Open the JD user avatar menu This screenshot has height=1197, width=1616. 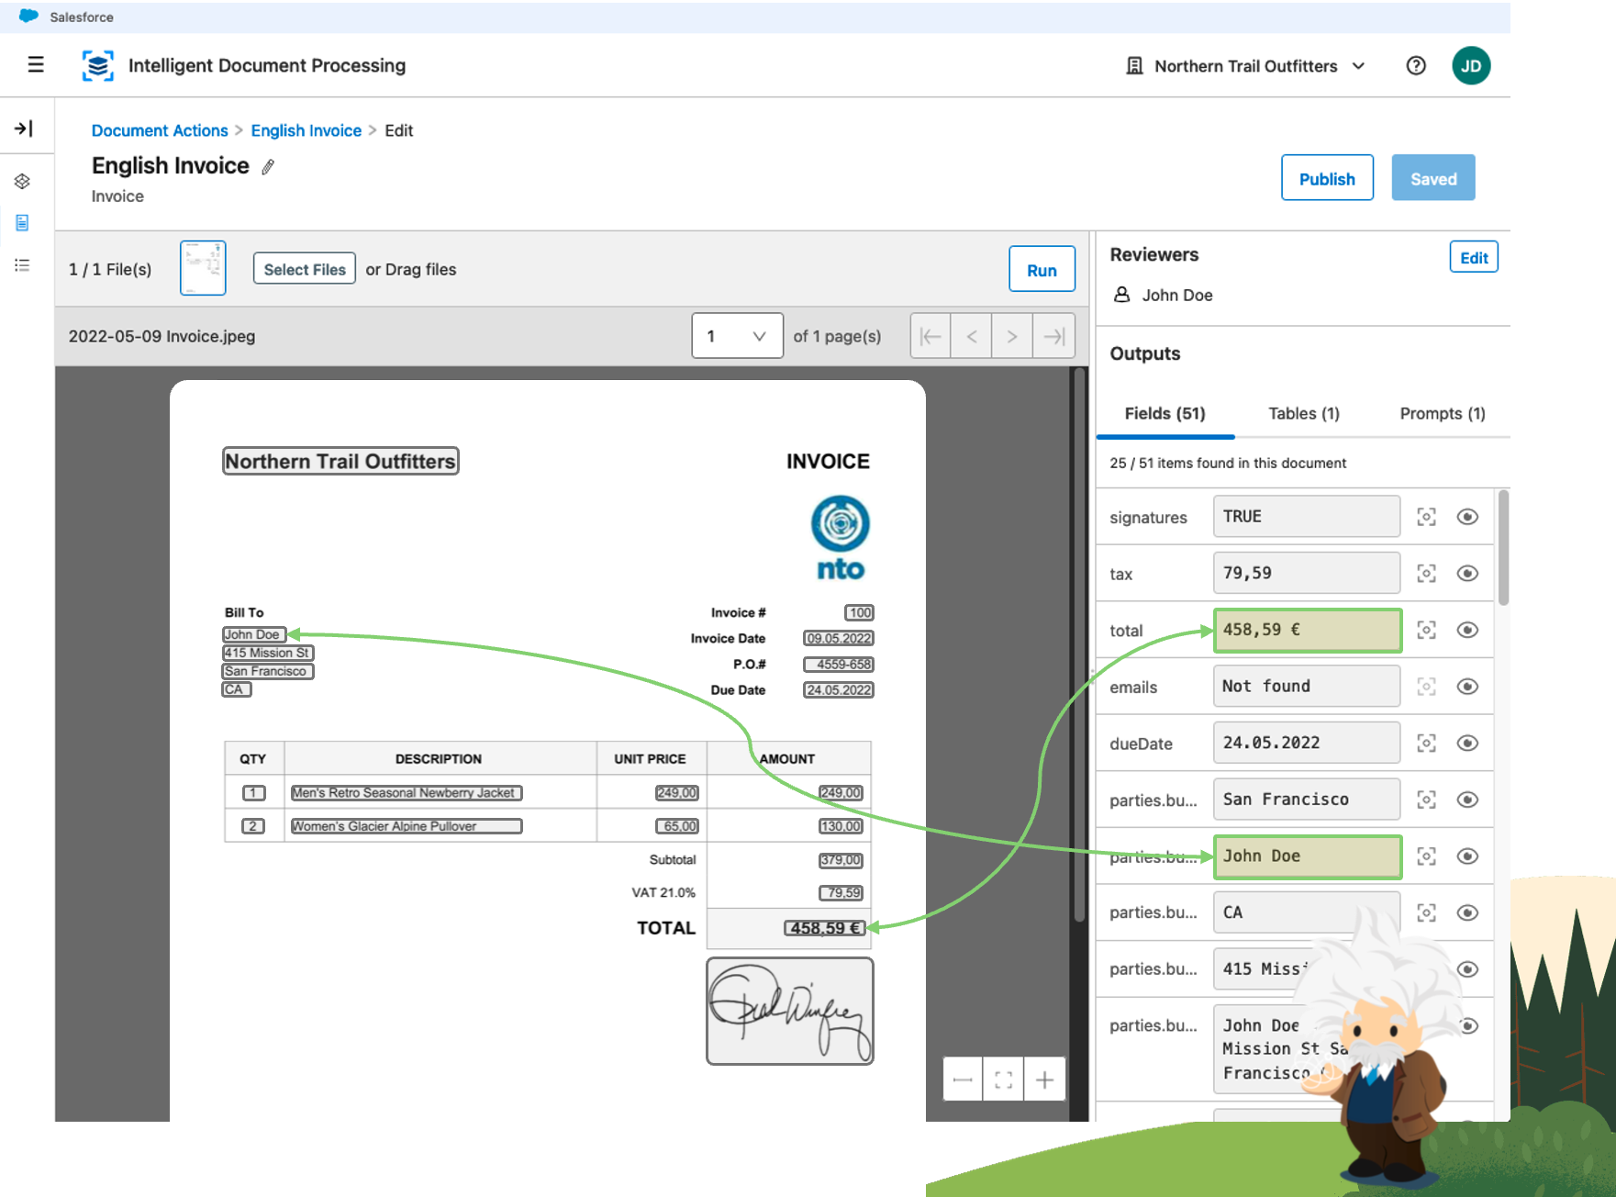pyautogui.click(x=1471, y=65)
